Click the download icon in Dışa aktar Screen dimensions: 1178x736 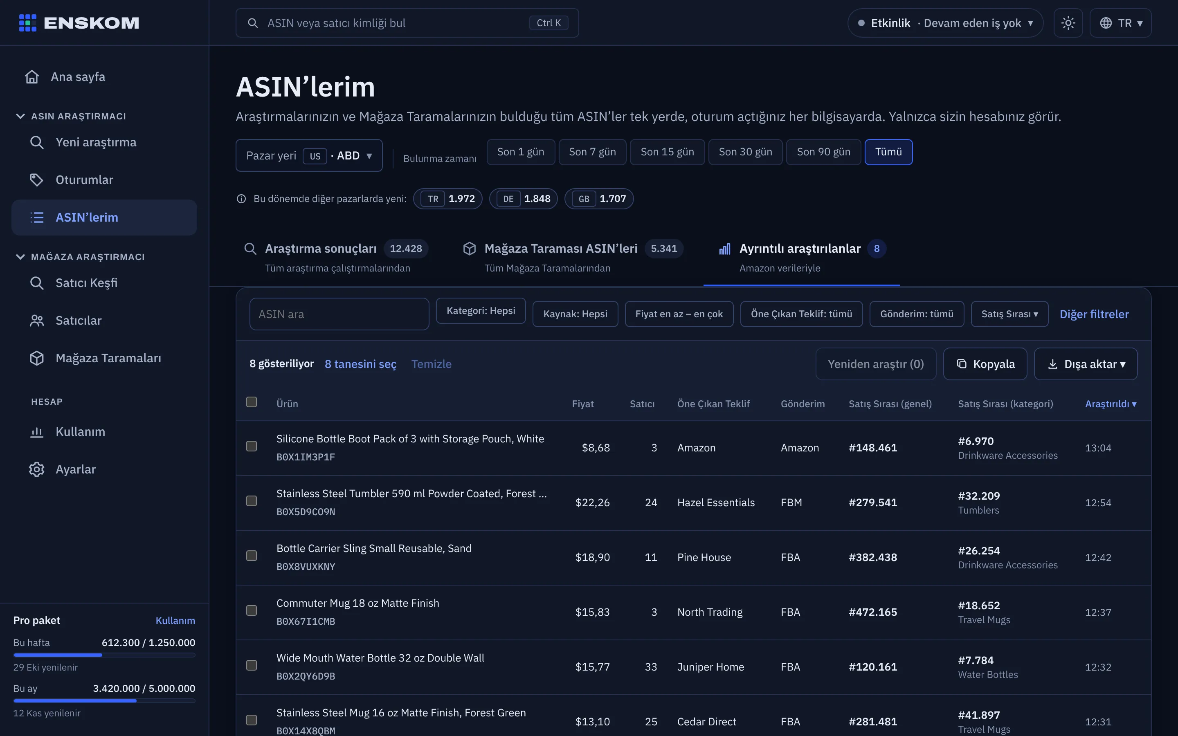pos(1052,364)
